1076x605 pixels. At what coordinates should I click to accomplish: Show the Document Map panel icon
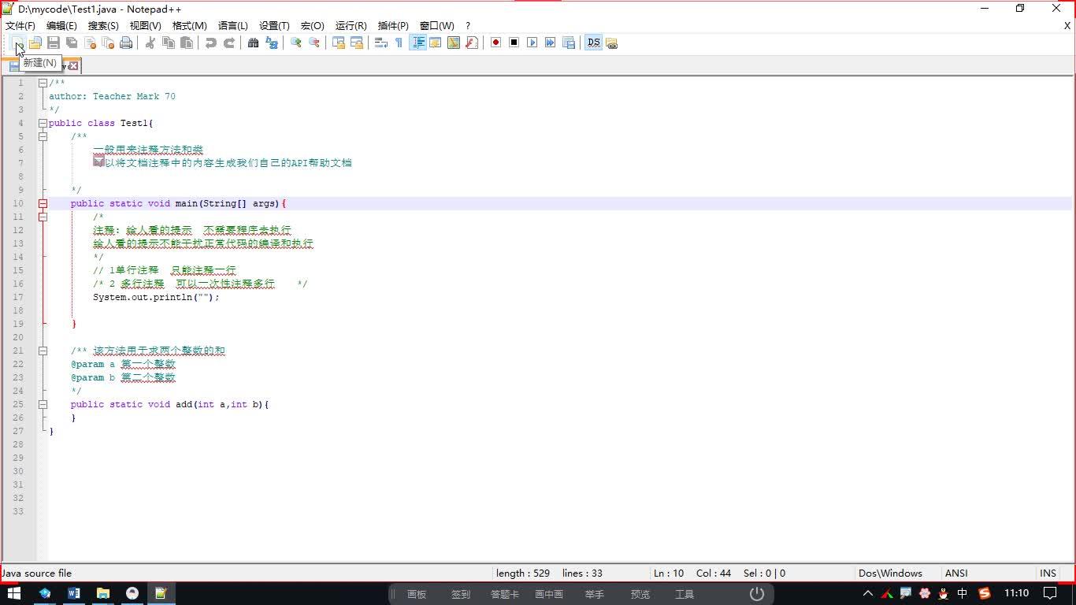click(454, 43)
